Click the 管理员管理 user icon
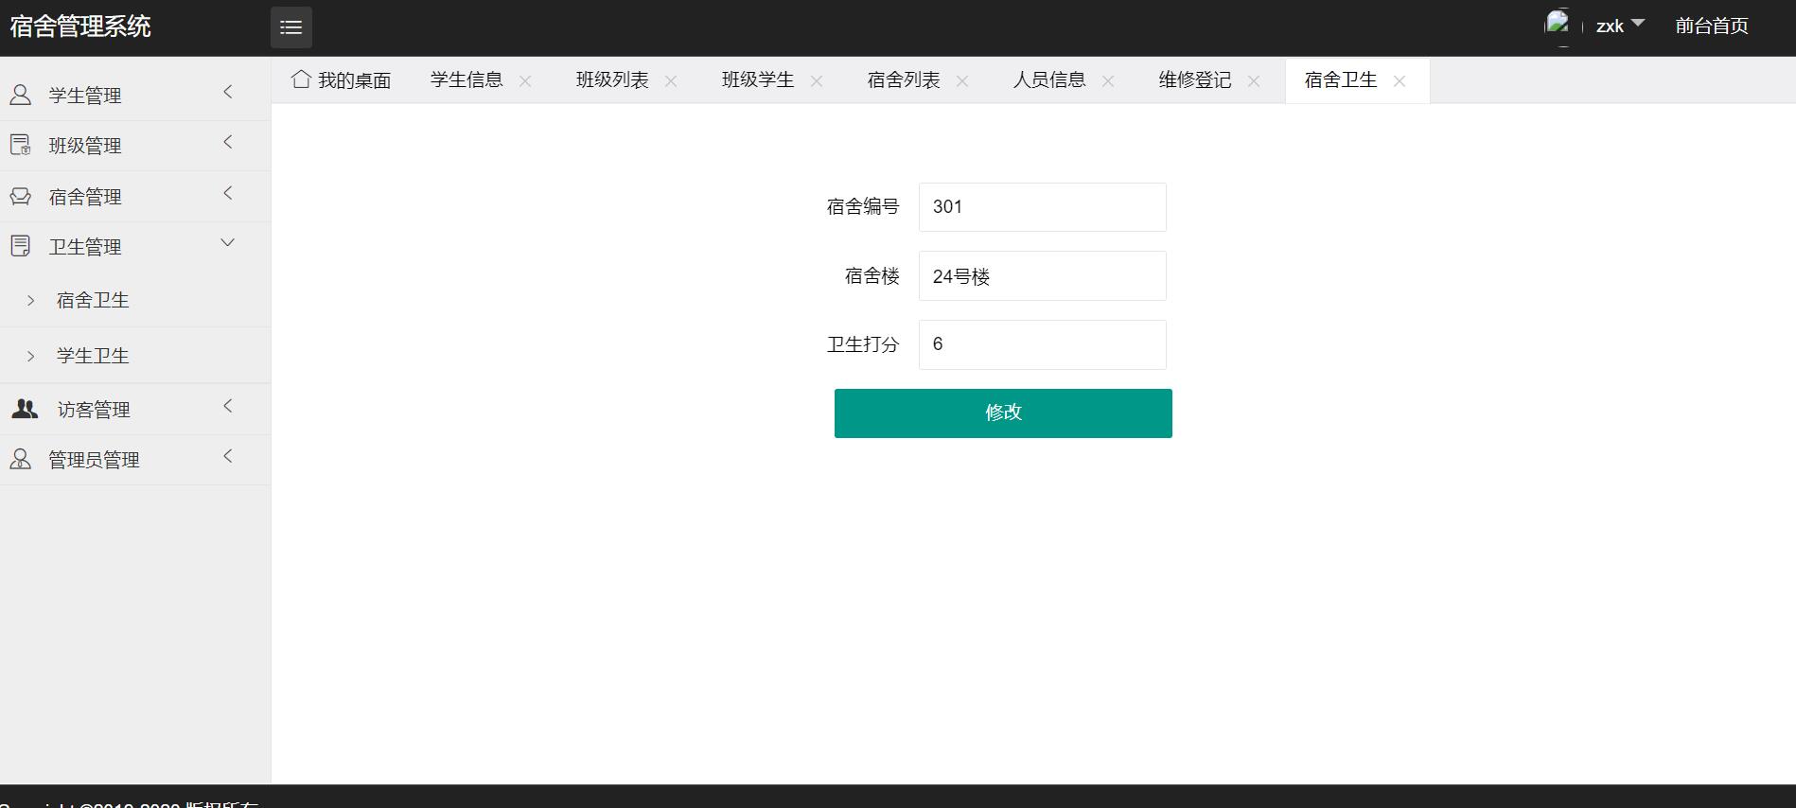 (21, 459)
